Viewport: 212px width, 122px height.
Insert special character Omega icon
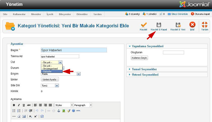(x=42, y=116)
